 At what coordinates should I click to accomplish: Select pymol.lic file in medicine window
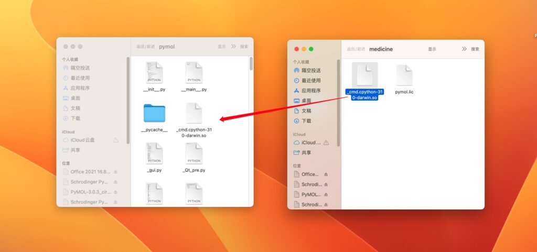pyautogui.click(x=404, y=79)
